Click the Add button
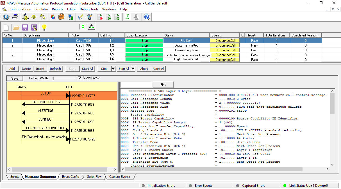The width and height of the screenshot is (341, 189). click(12, 69)
